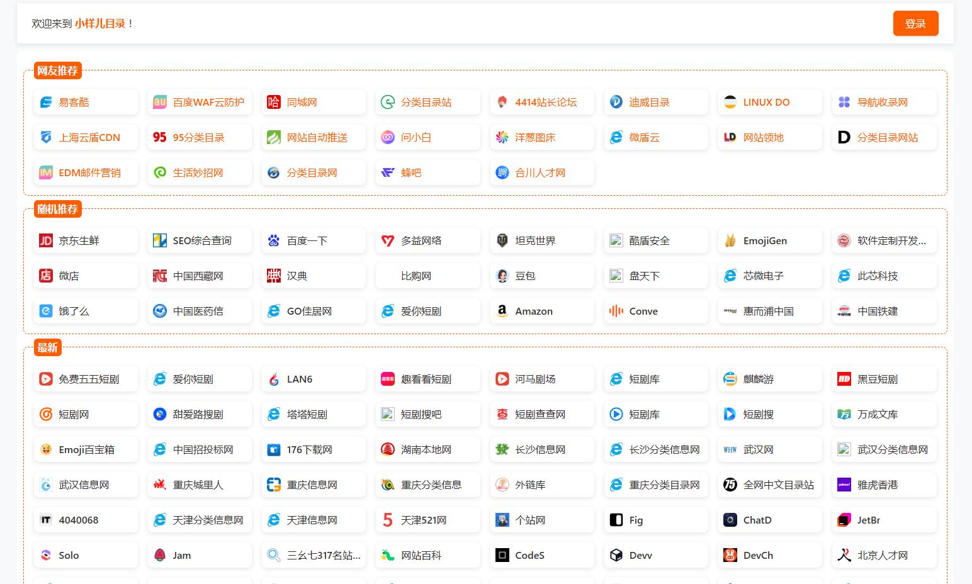
Task: Click the 易客酷 site icon
Action: coord(46,102)
